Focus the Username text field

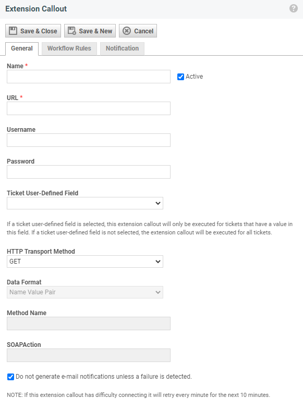[89, 140]
